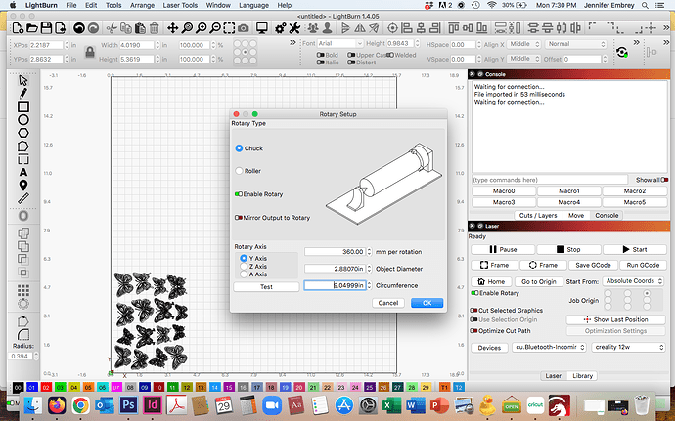Click the Test rotary button
The image size is (675, 421).
tap(266, 287)
